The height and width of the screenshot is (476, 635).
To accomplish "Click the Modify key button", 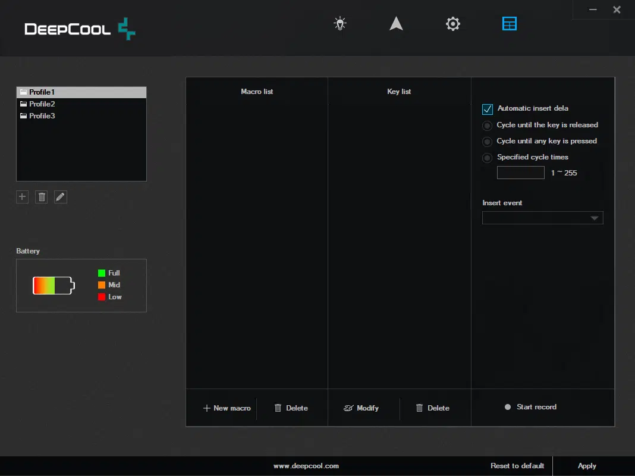I will coord(361,408).
